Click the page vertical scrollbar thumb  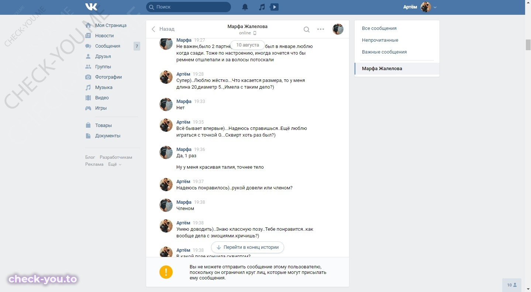pos(528,44)
